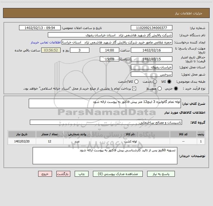Select the جزیی purchase type radio
Screen dimensions: 213x206
[x=176, y=88]
